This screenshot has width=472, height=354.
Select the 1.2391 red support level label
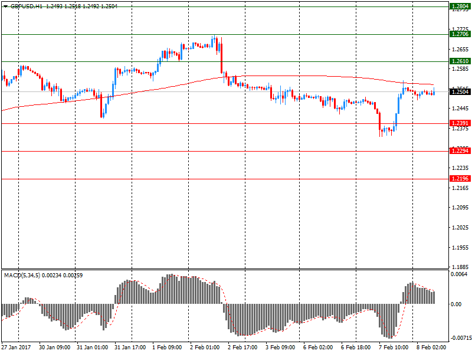[460, 123]
